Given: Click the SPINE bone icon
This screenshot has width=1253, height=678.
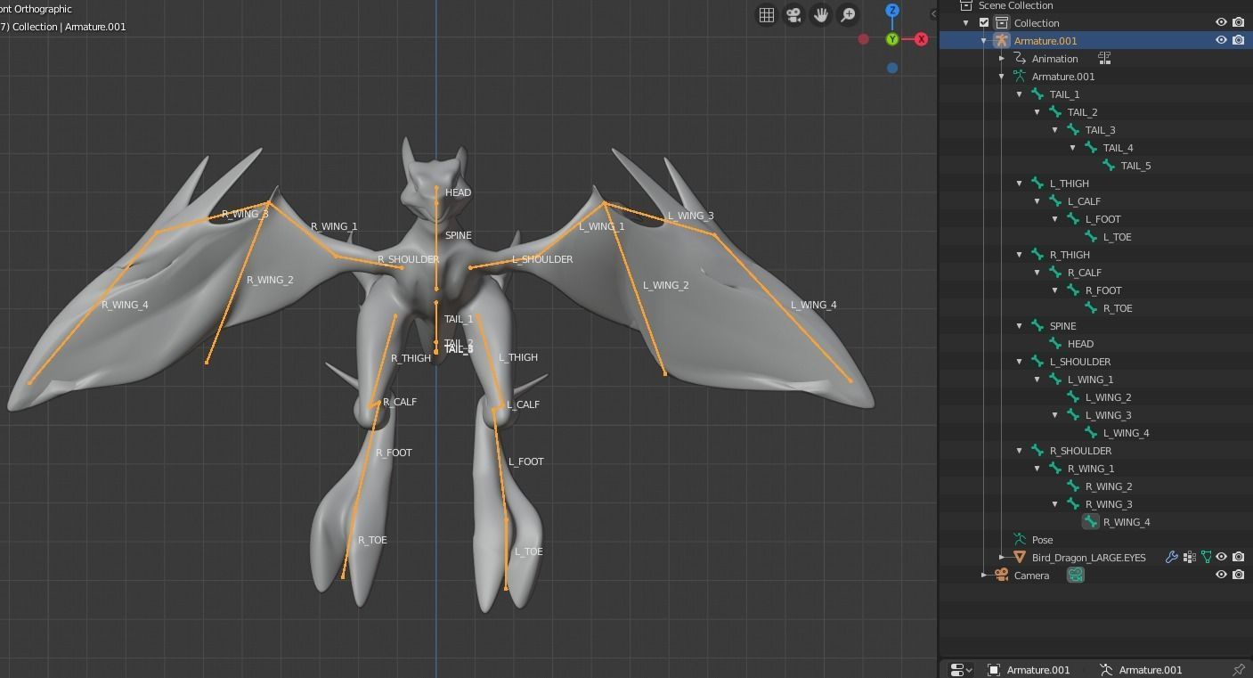Looking at the screenshot, I should click(1037, 326).
